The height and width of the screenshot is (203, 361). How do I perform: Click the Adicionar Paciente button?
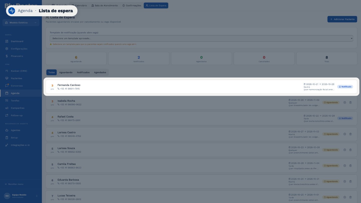coord(342,19)
